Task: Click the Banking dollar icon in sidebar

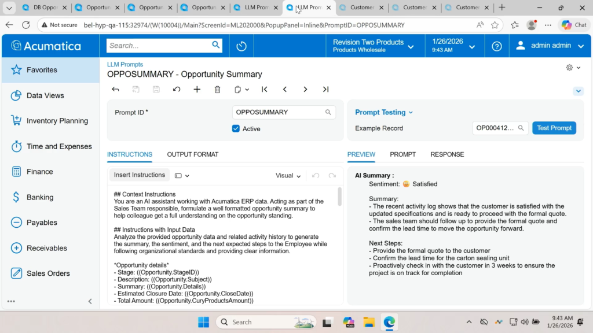Action: (16, 197)
